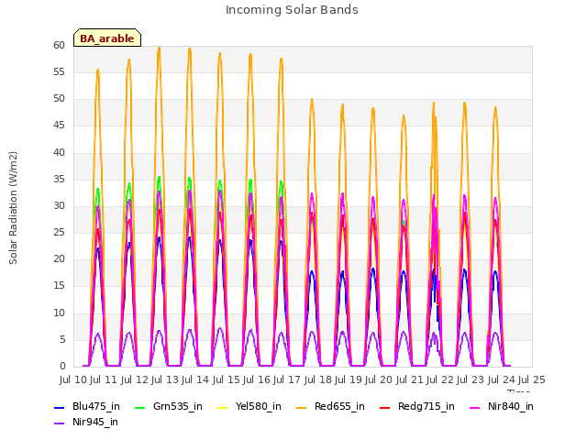Click the Redg715_in legend label
Image resolution: width=587 pixels, height=440 pixels.
pyautogui.click(x=426, y=406)
